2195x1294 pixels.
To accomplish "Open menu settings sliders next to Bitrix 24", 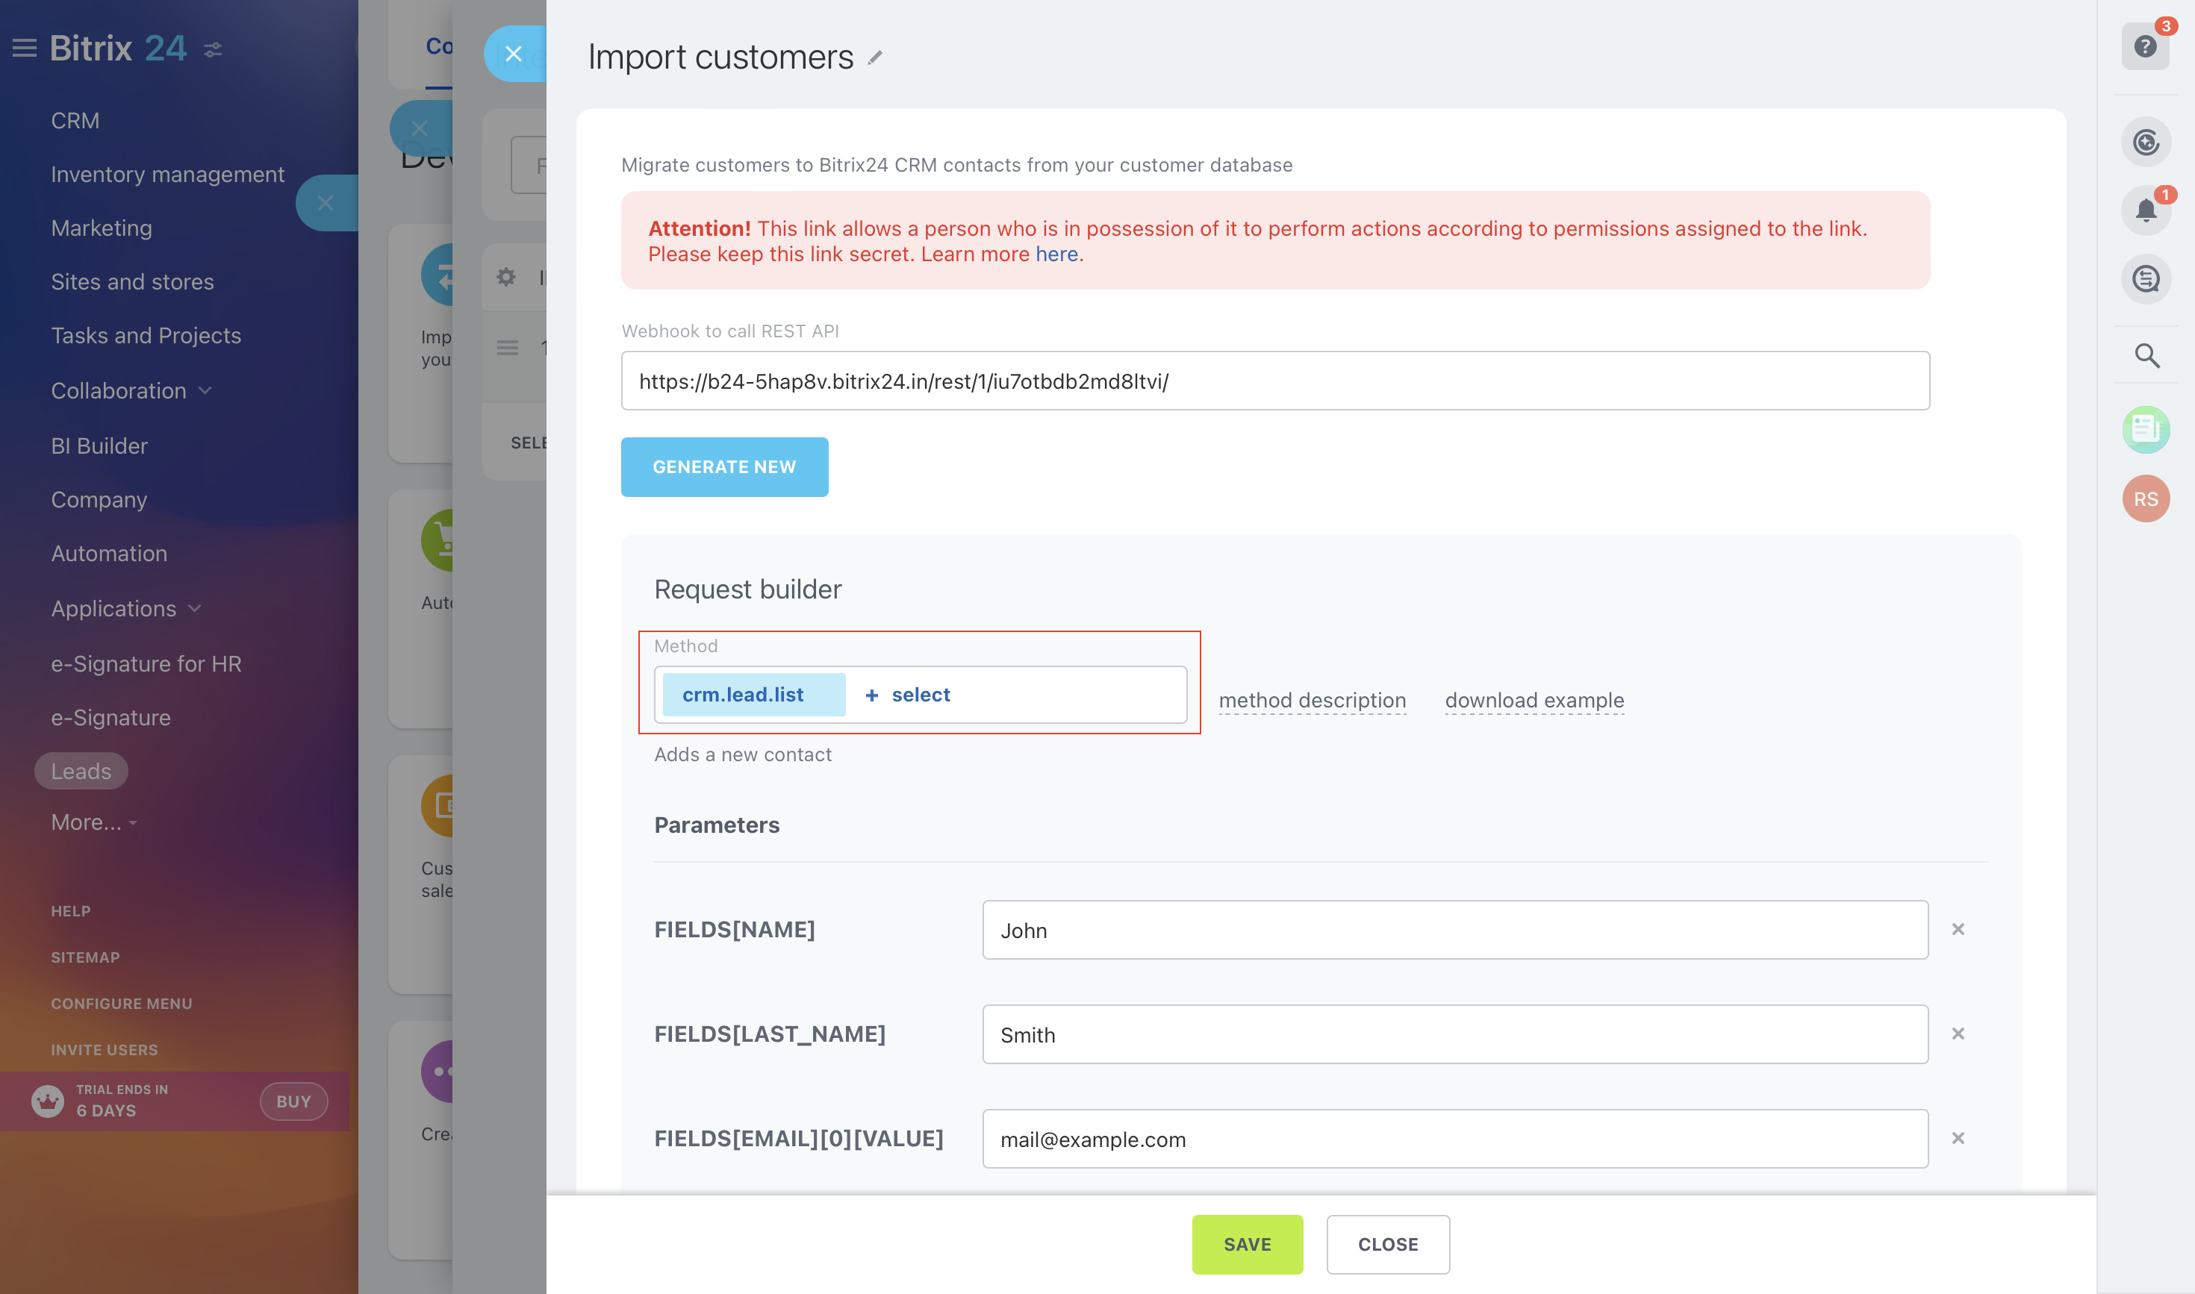I will coord(213,50).
